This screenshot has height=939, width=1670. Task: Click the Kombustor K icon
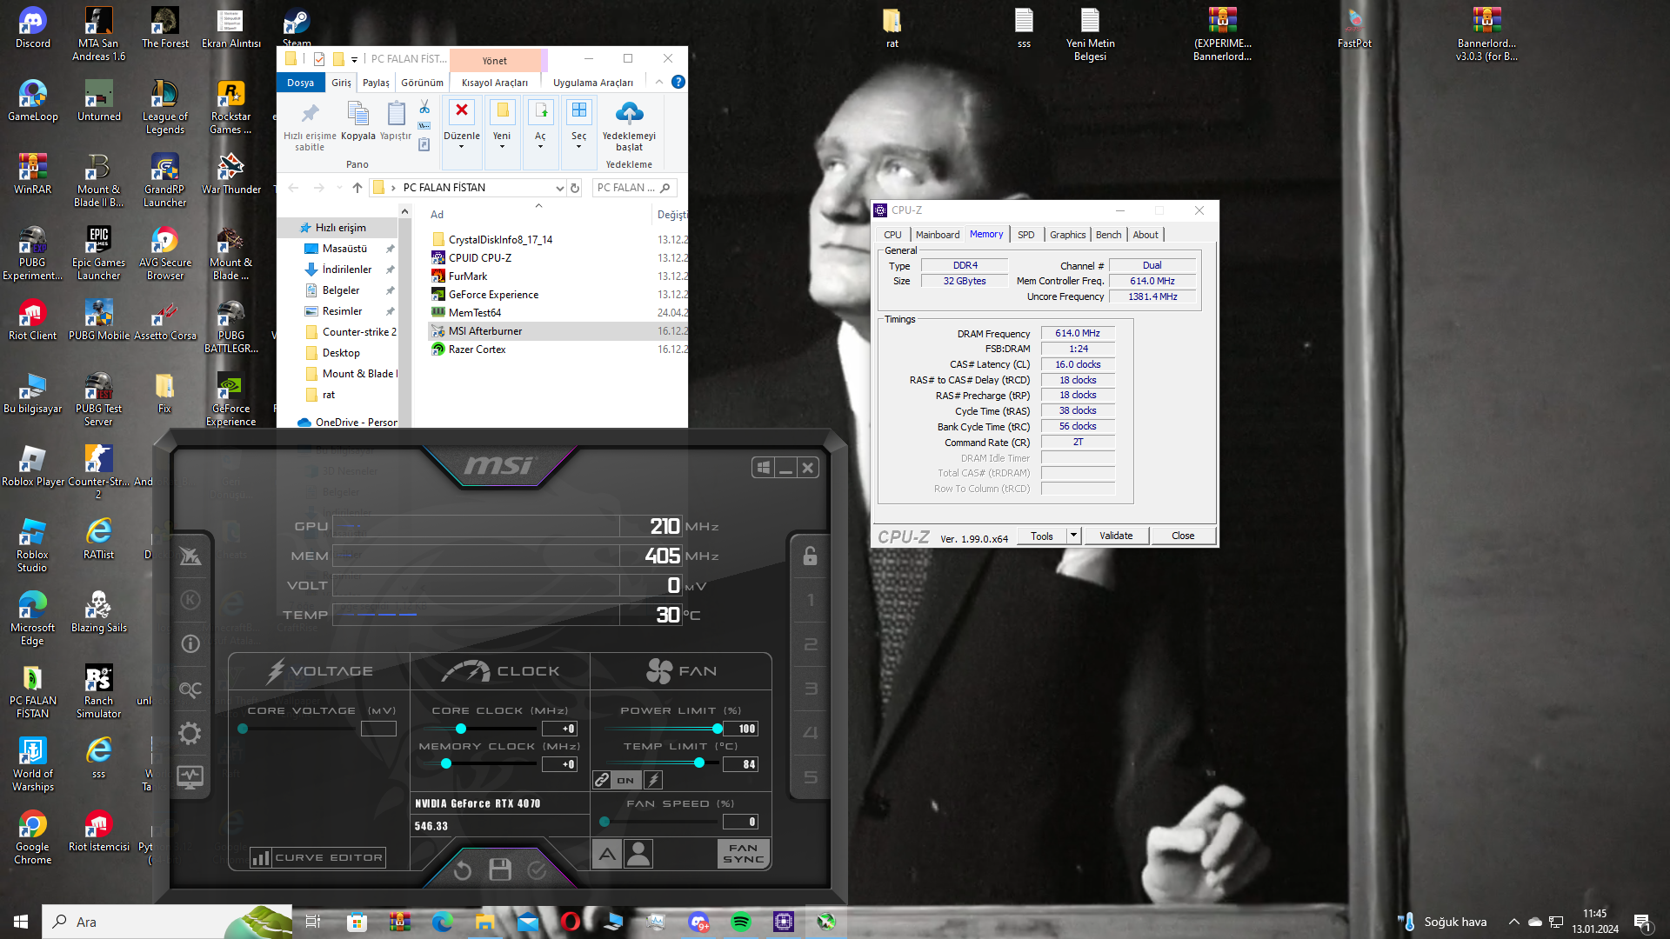click(190, 600)
